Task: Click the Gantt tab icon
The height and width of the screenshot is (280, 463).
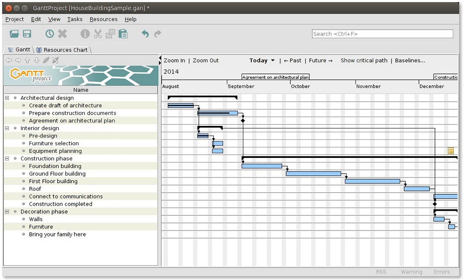Action: click(11, 50)
